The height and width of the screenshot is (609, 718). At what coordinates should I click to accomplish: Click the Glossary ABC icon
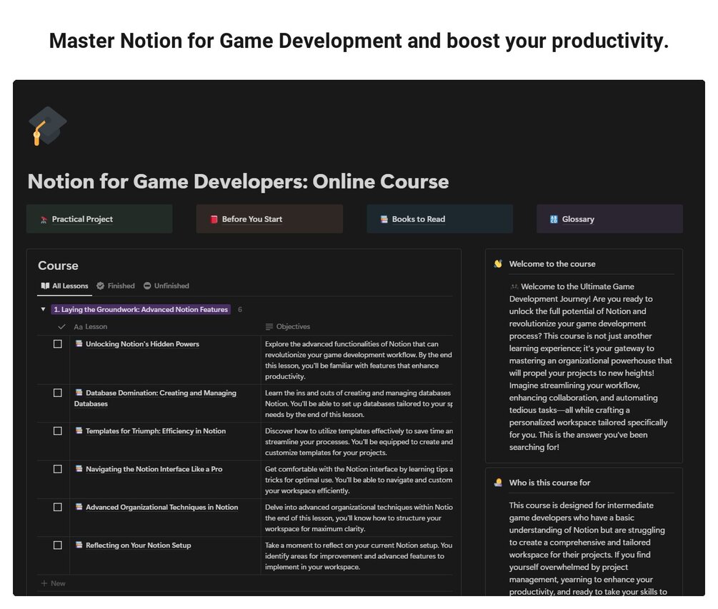(554, 219)
